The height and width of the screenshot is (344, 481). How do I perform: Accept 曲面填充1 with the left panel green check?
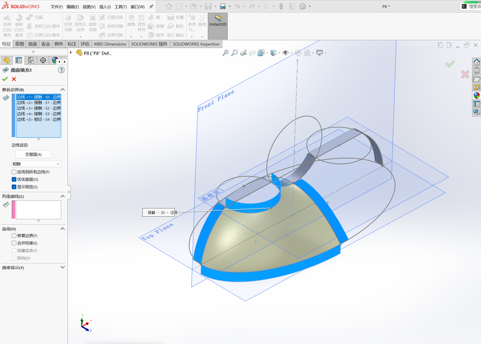point(5,79)
